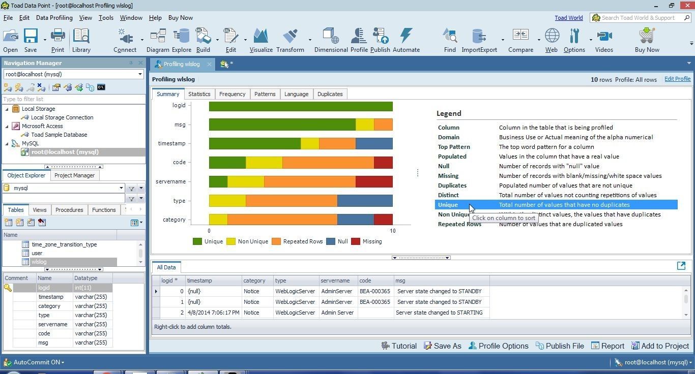695x374 pixels.
Task: Collapse the MySQL tree node
Action: pos(7,143)
